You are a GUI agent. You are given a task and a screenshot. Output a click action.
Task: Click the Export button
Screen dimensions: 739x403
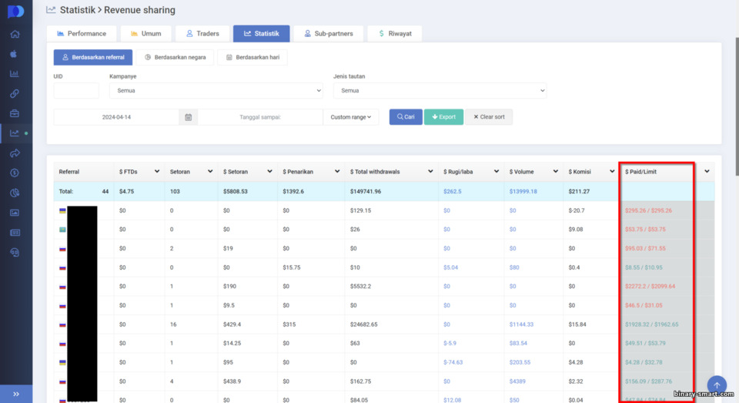[443, 117]
